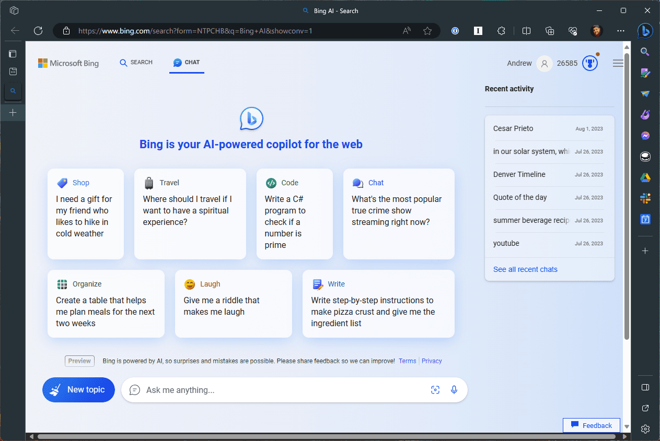
Task: Open recent chat Denver Timeline
Action: [548, 174]
